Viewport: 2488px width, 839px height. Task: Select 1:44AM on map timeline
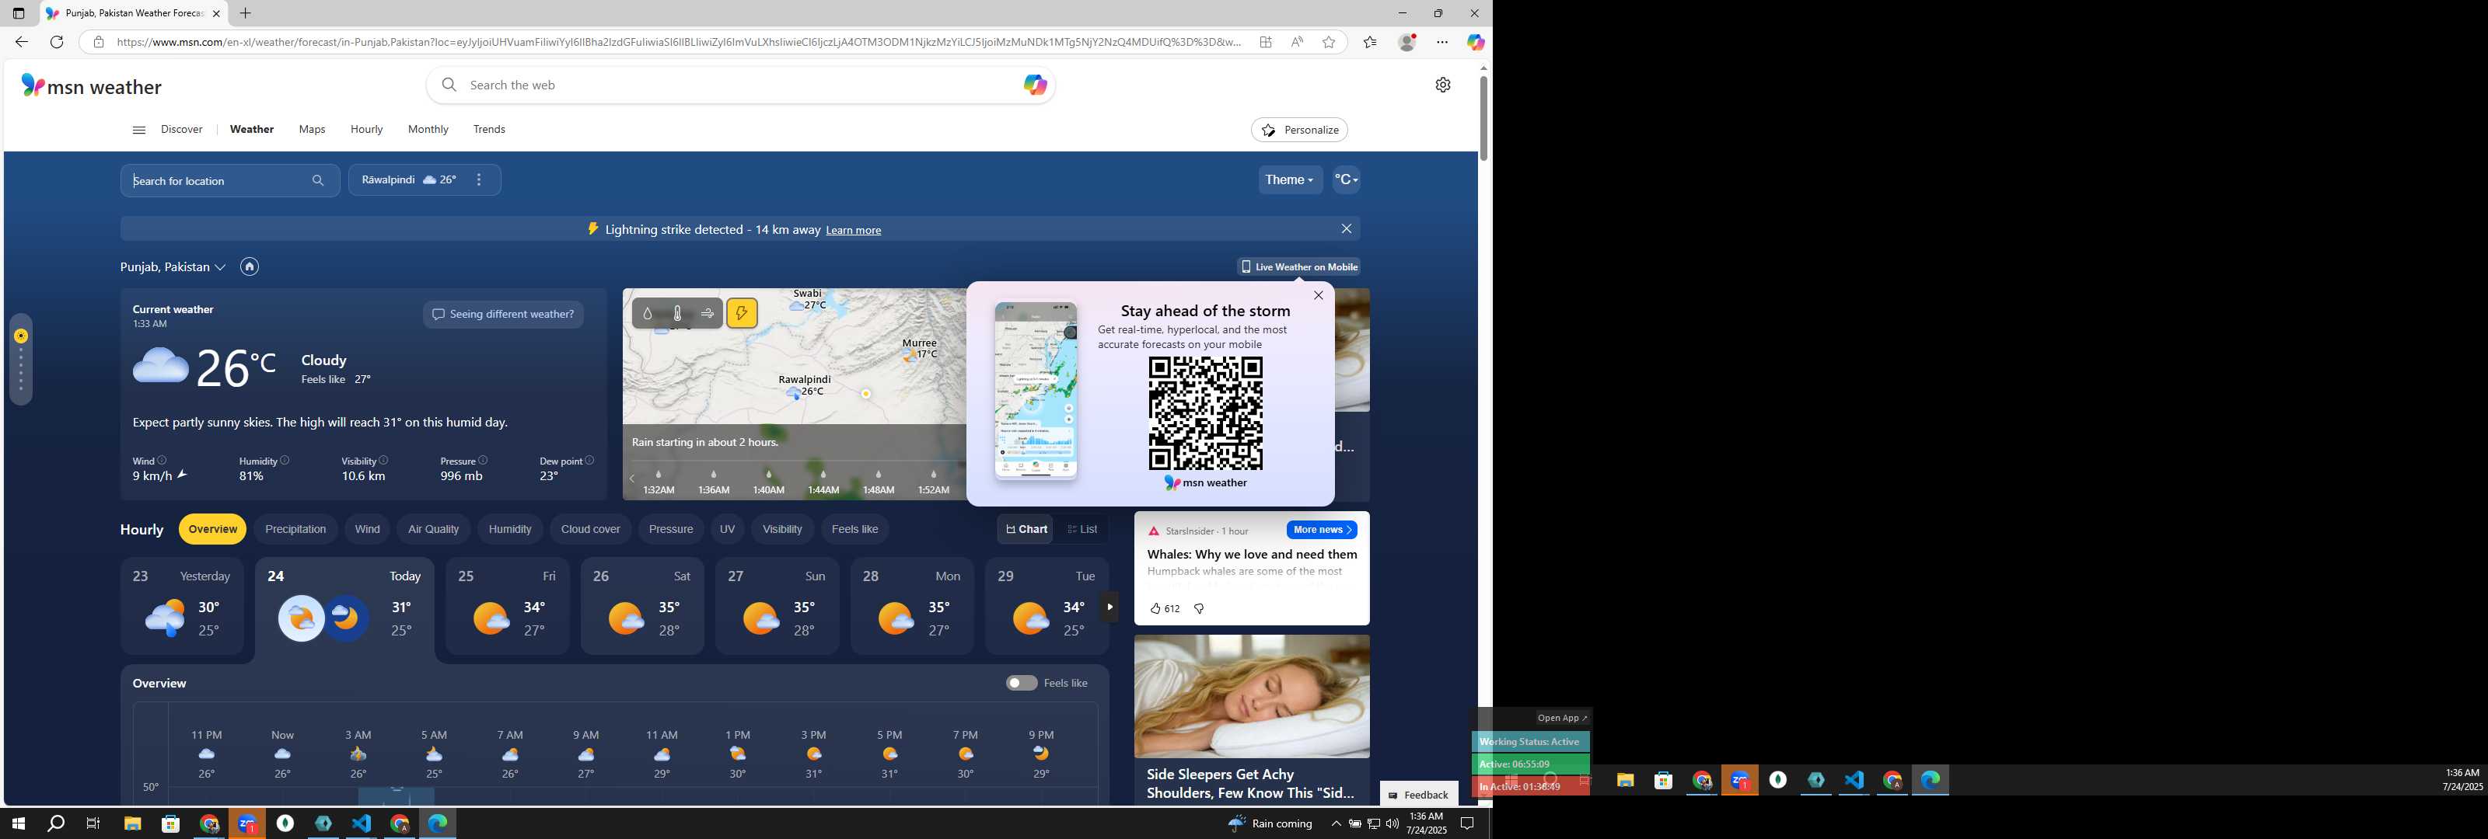(x=823, y=482)
